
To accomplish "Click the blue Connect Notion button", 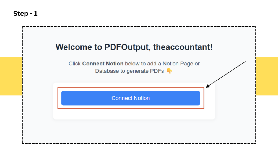I will [131, 98].
